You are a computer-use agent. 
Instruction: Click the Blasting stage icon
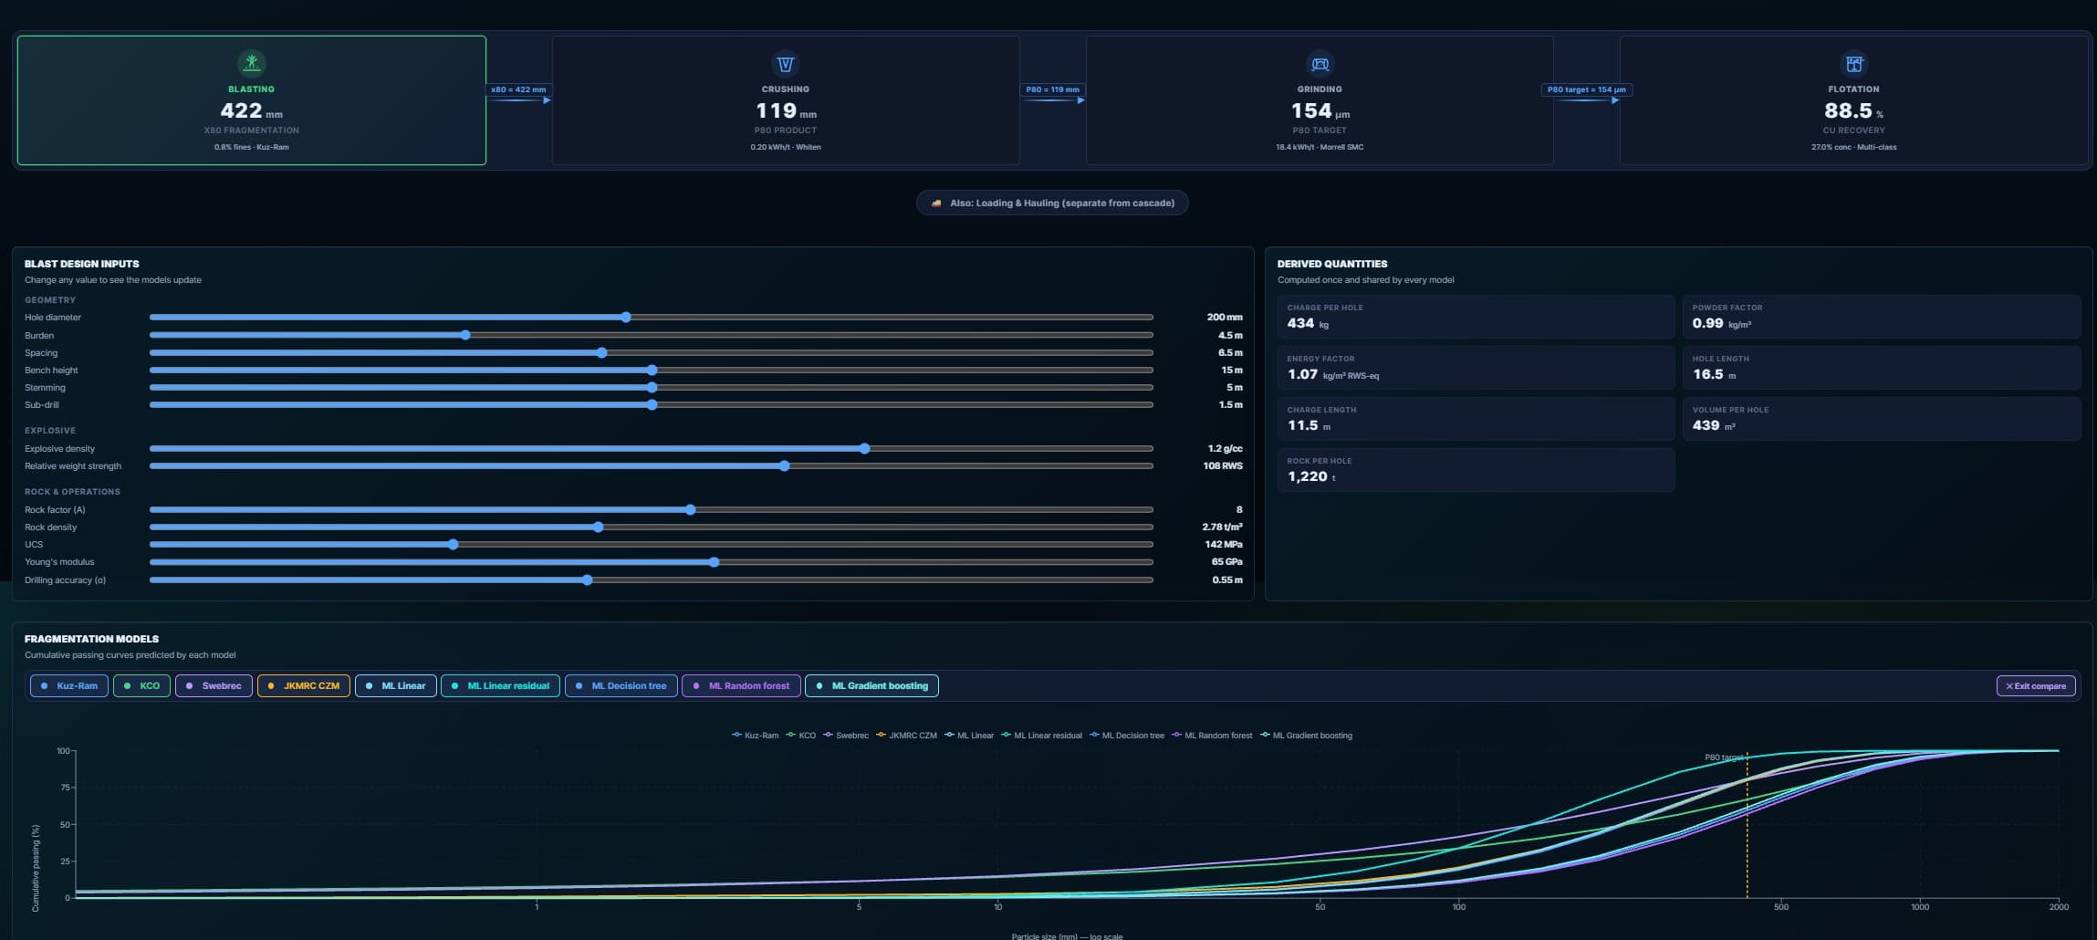(x=251, y=63)
